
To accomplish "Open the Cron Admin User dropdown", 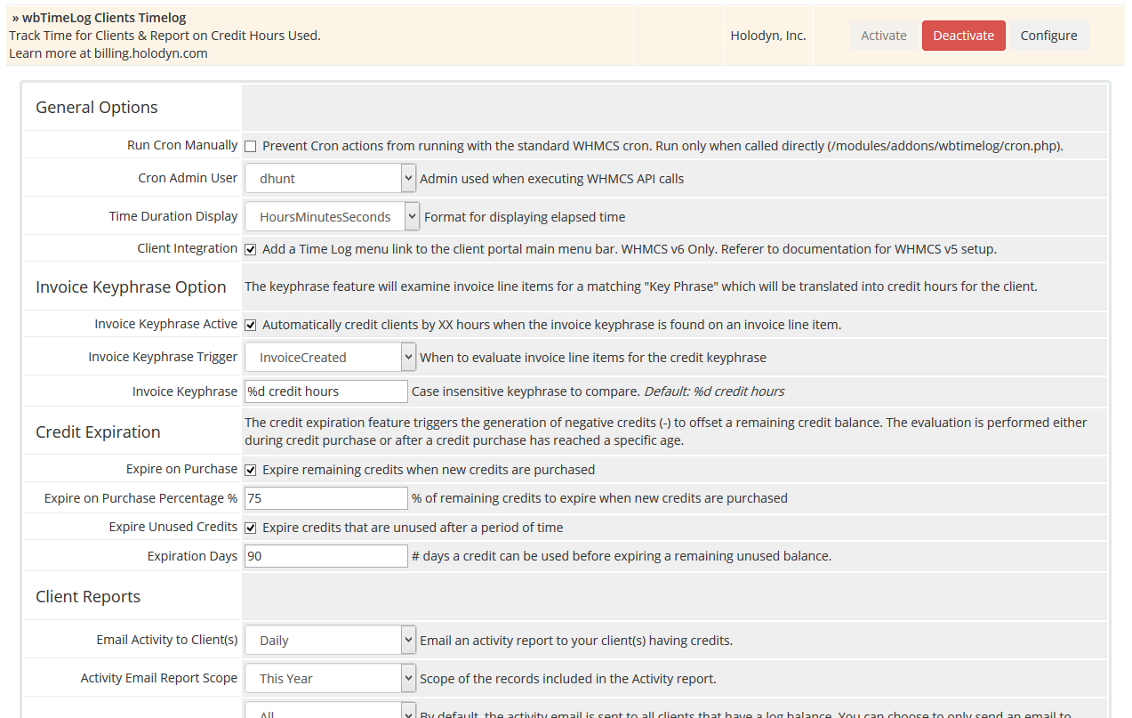I will click(x=330, y=178).
